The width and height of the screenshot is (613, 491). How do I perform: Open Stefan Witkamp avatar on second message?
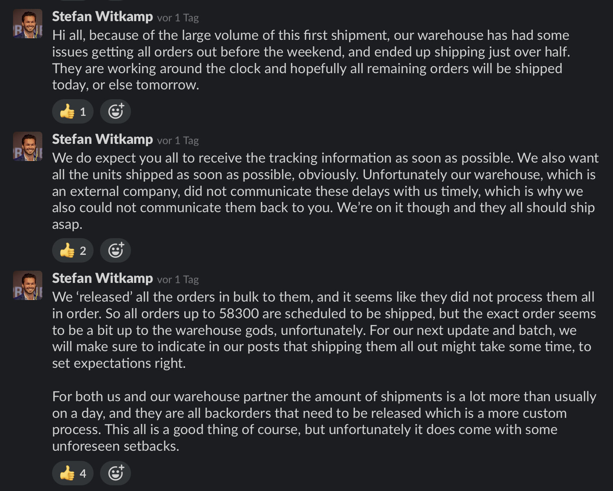(x=28, y=146)
